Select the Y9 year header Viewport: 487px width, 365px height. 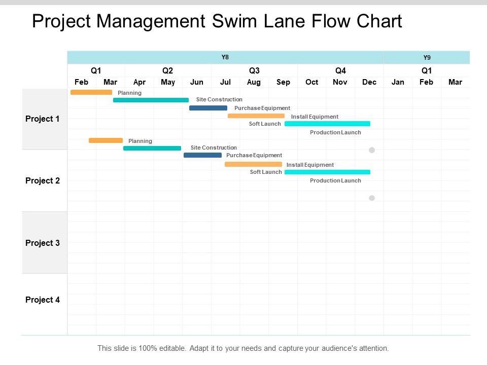point(427,57)
